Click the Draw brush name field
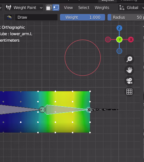 (x=36, y=17)
